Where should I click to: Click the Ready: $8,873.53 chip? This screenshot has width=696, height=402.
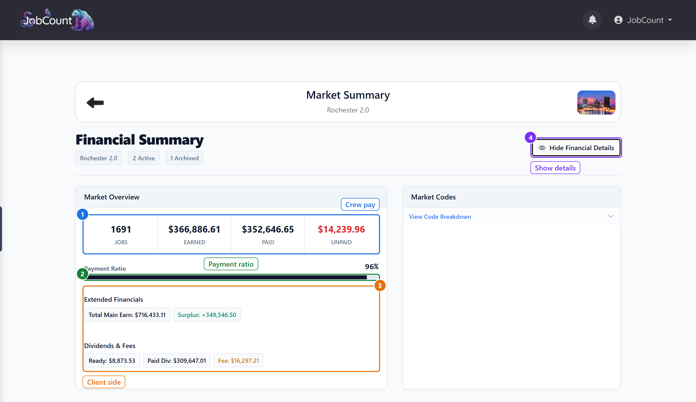(x=112, y=360)
